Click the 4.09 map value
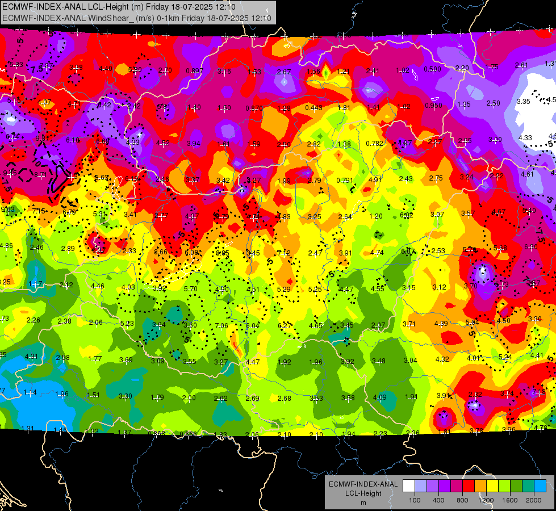556x511 pixels. 379,397
